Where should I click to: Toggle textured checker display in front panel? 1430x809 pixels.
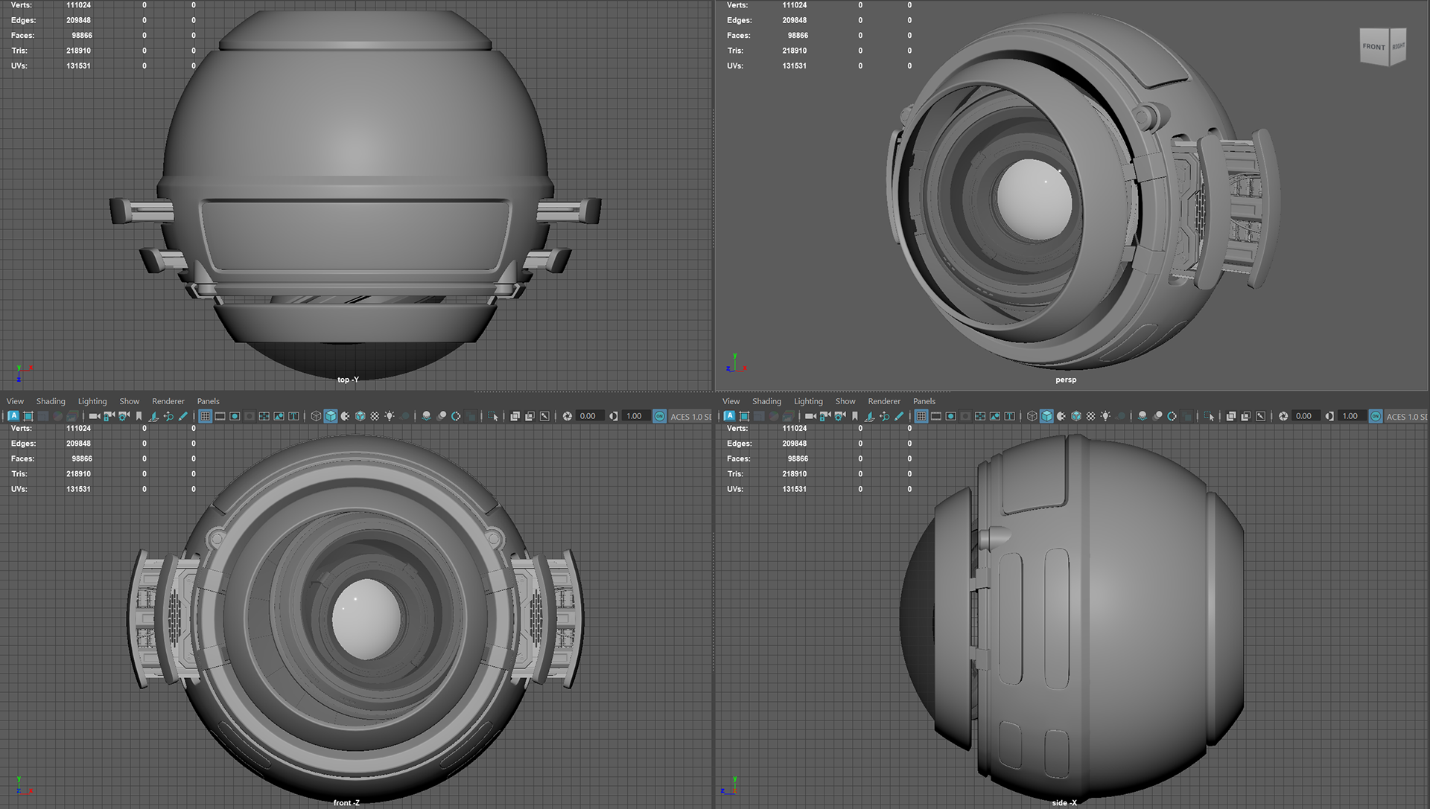(375, 416)
